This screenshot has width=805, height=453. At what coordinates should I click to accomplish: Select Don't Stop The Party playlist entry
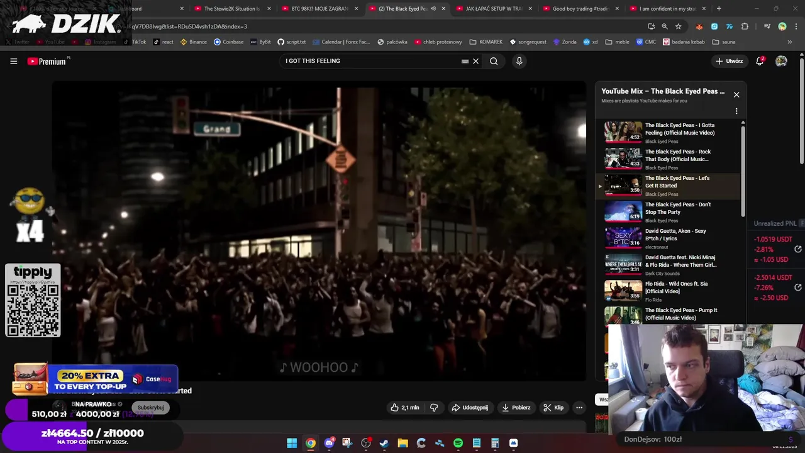(669, 212)
